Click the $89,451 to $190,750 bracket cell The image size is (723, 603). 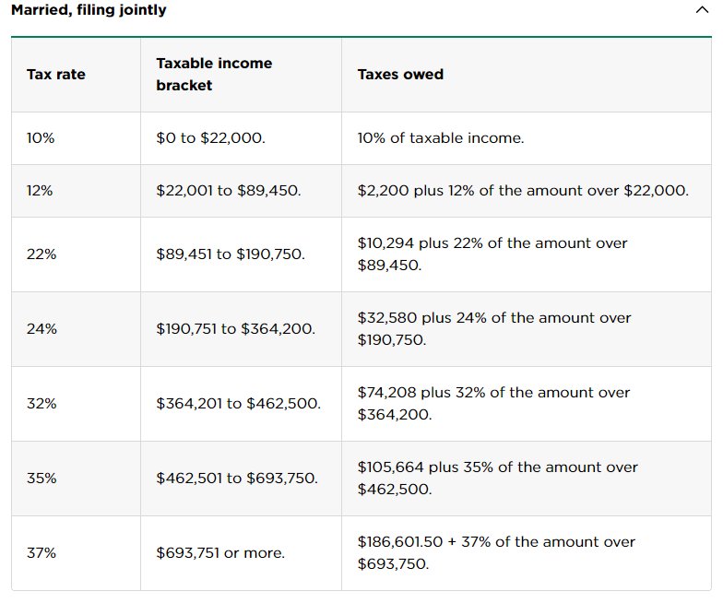pos(242,254)
